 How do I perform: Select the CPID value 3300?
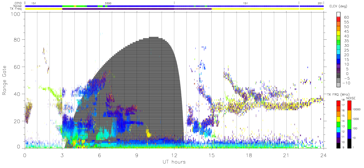tap(108, 3)
